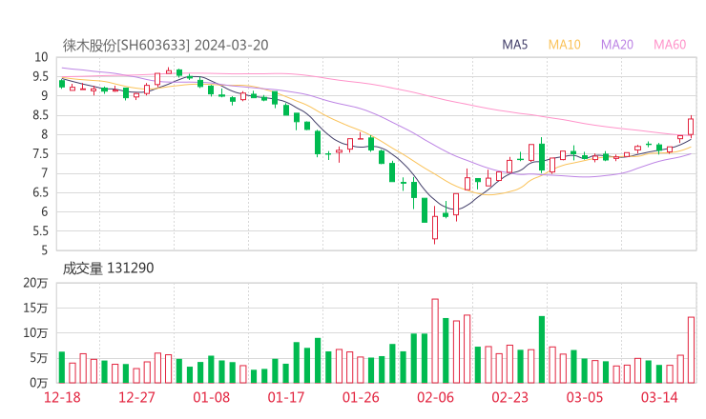Click the 01-08 date label
706x419 pixels.
[x=211, y=397]
